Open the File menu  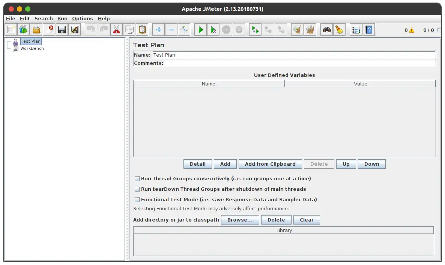[x=11, y=18]
